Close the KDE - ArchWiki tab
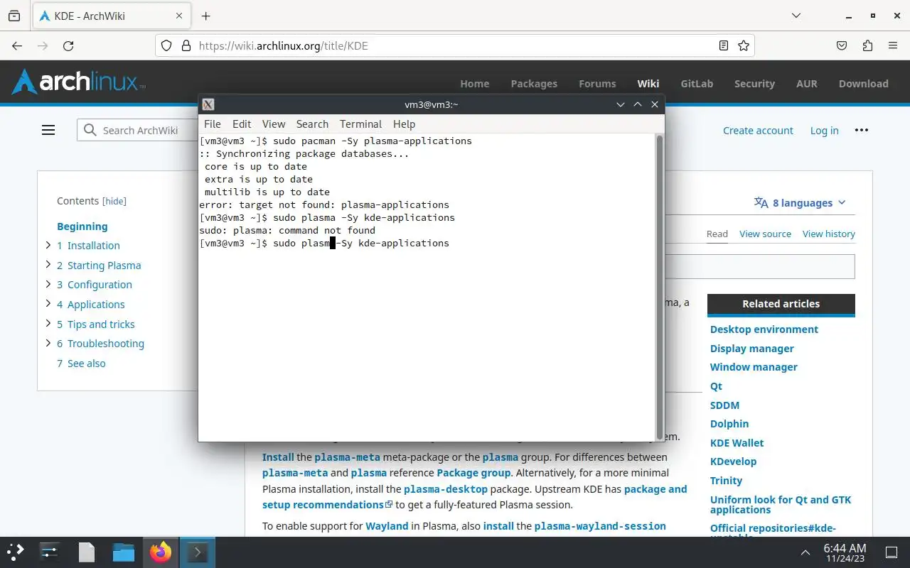 coord(178,16)
